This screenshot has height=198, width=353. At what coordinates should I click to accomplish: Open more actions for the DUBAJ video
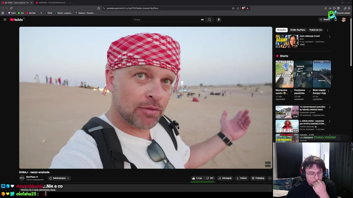[x=270, y=178]
